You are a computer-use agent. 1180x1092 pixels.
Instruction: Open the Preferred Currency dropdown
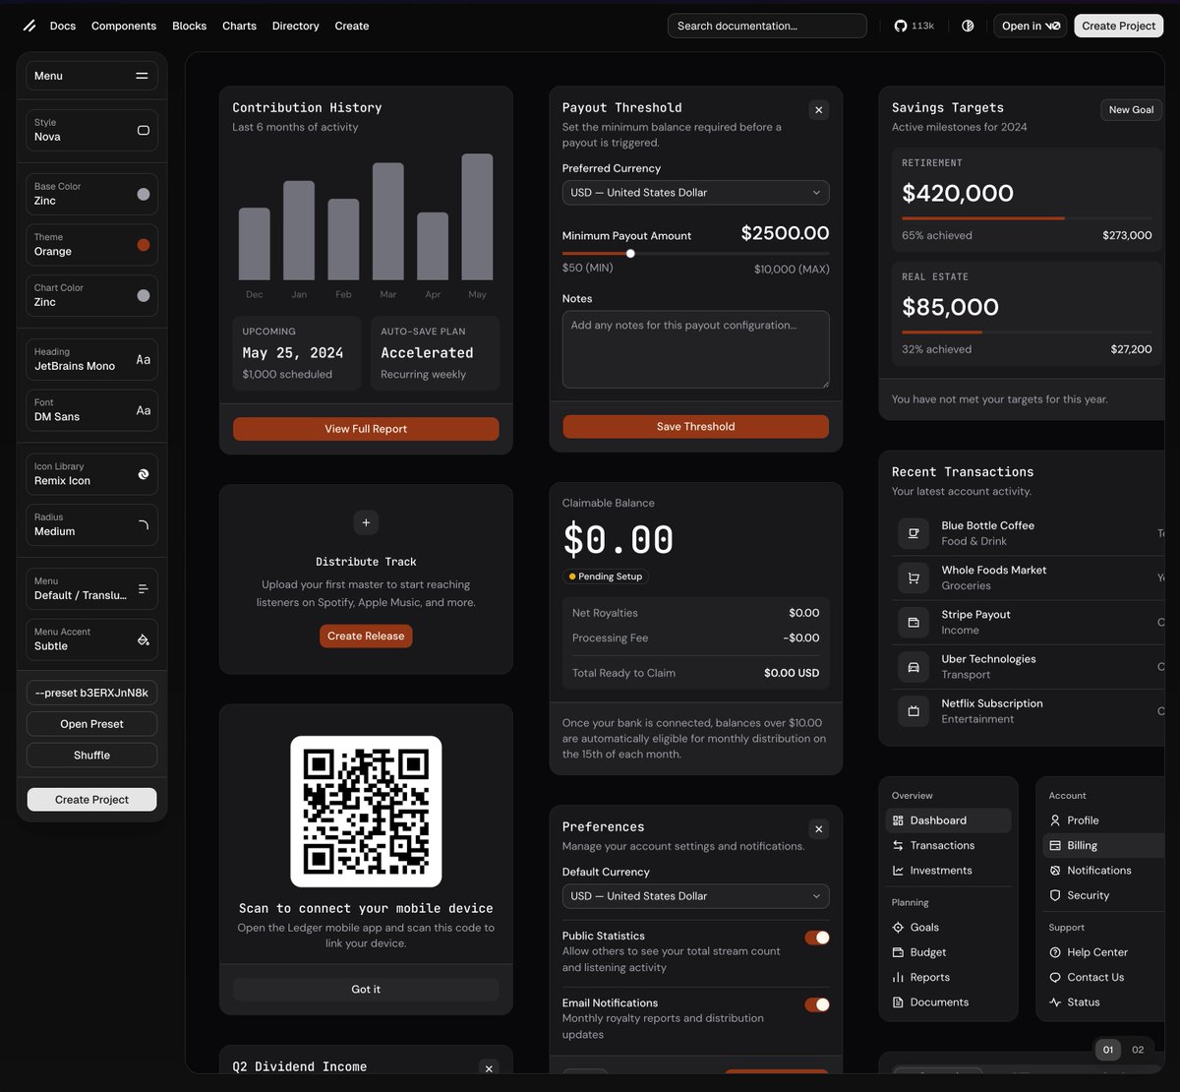(x=695, y=193)
